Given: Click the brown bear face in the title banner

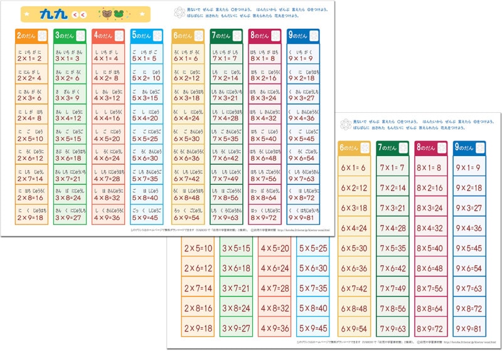Looking at the screenshot, I should (107, 14).
